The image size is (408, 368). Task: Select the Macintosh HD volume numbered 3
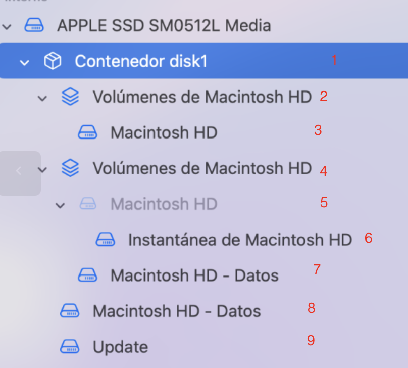pos(164,133)
